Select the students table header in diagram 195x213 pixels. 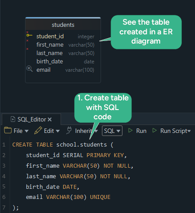coord(63,25)
